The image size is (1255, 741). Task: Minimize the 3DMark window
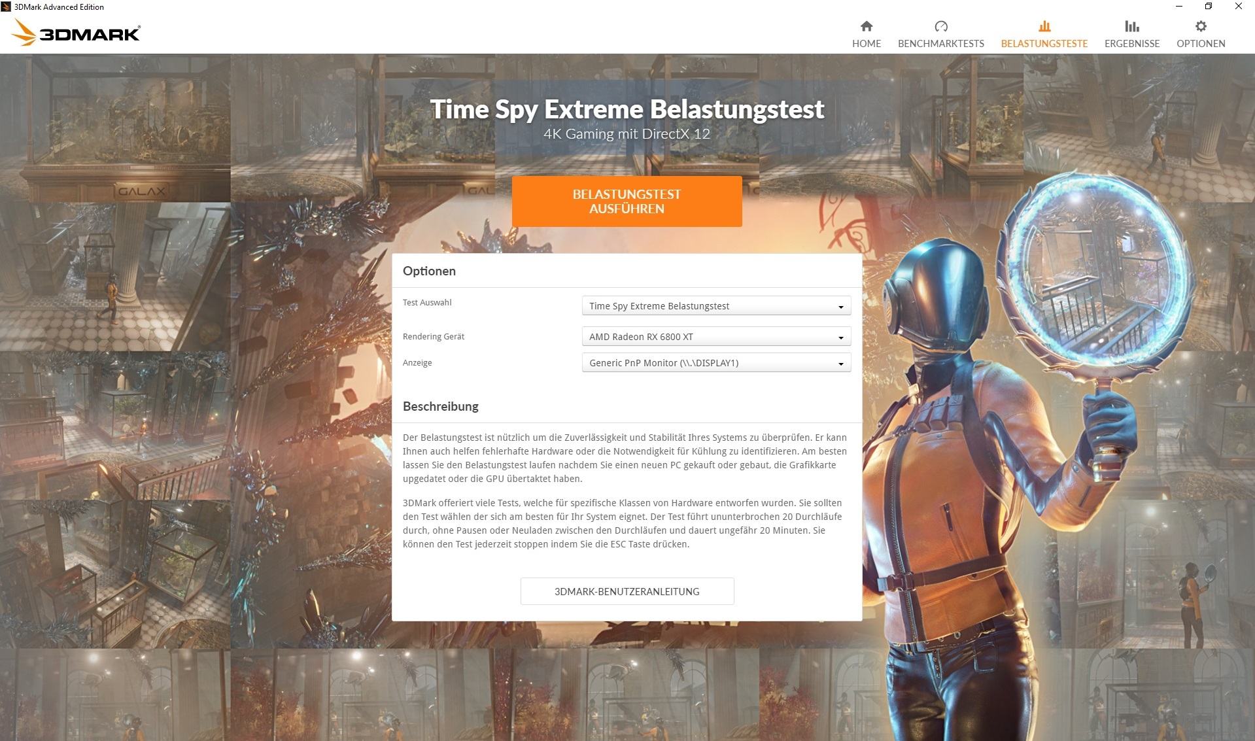(x=1179, y=7)
